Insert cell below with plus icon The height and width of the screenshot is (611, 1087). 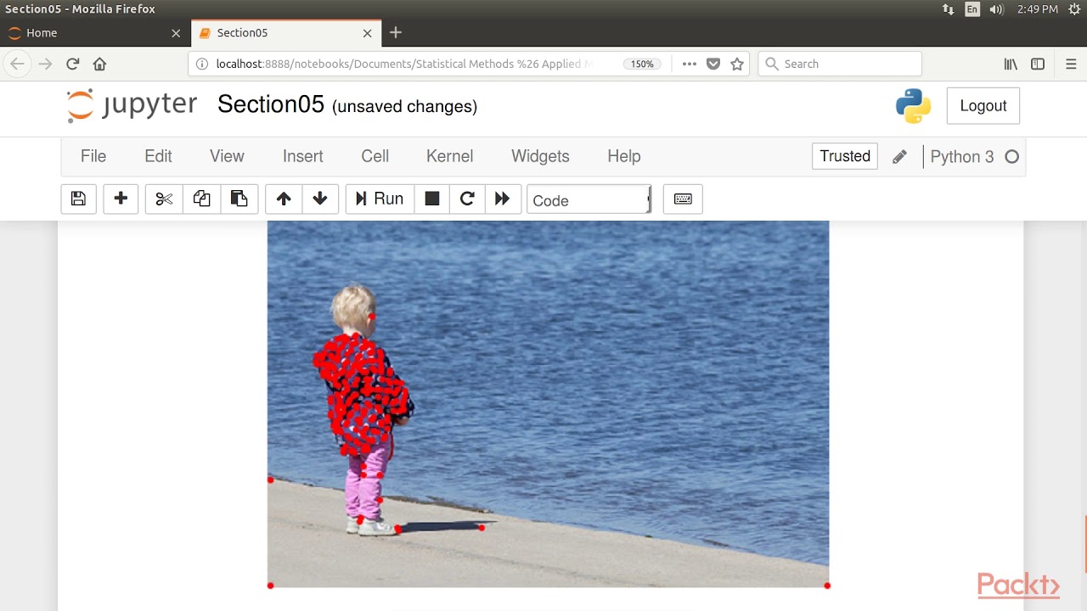click(x=121, y=199)
